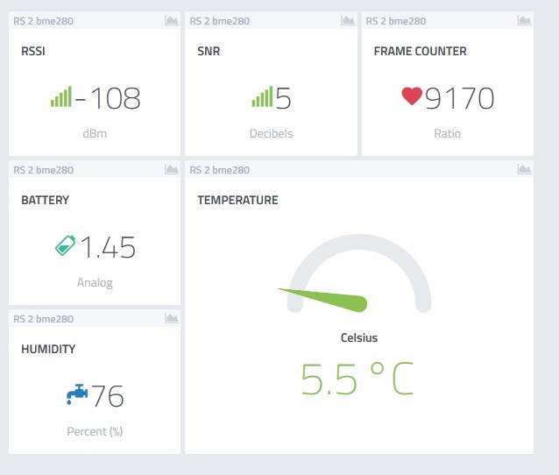The width and height of the screenshot is (559, 475).
Task: Click the 76 humidity percent value
Action: tap(108, 396)
